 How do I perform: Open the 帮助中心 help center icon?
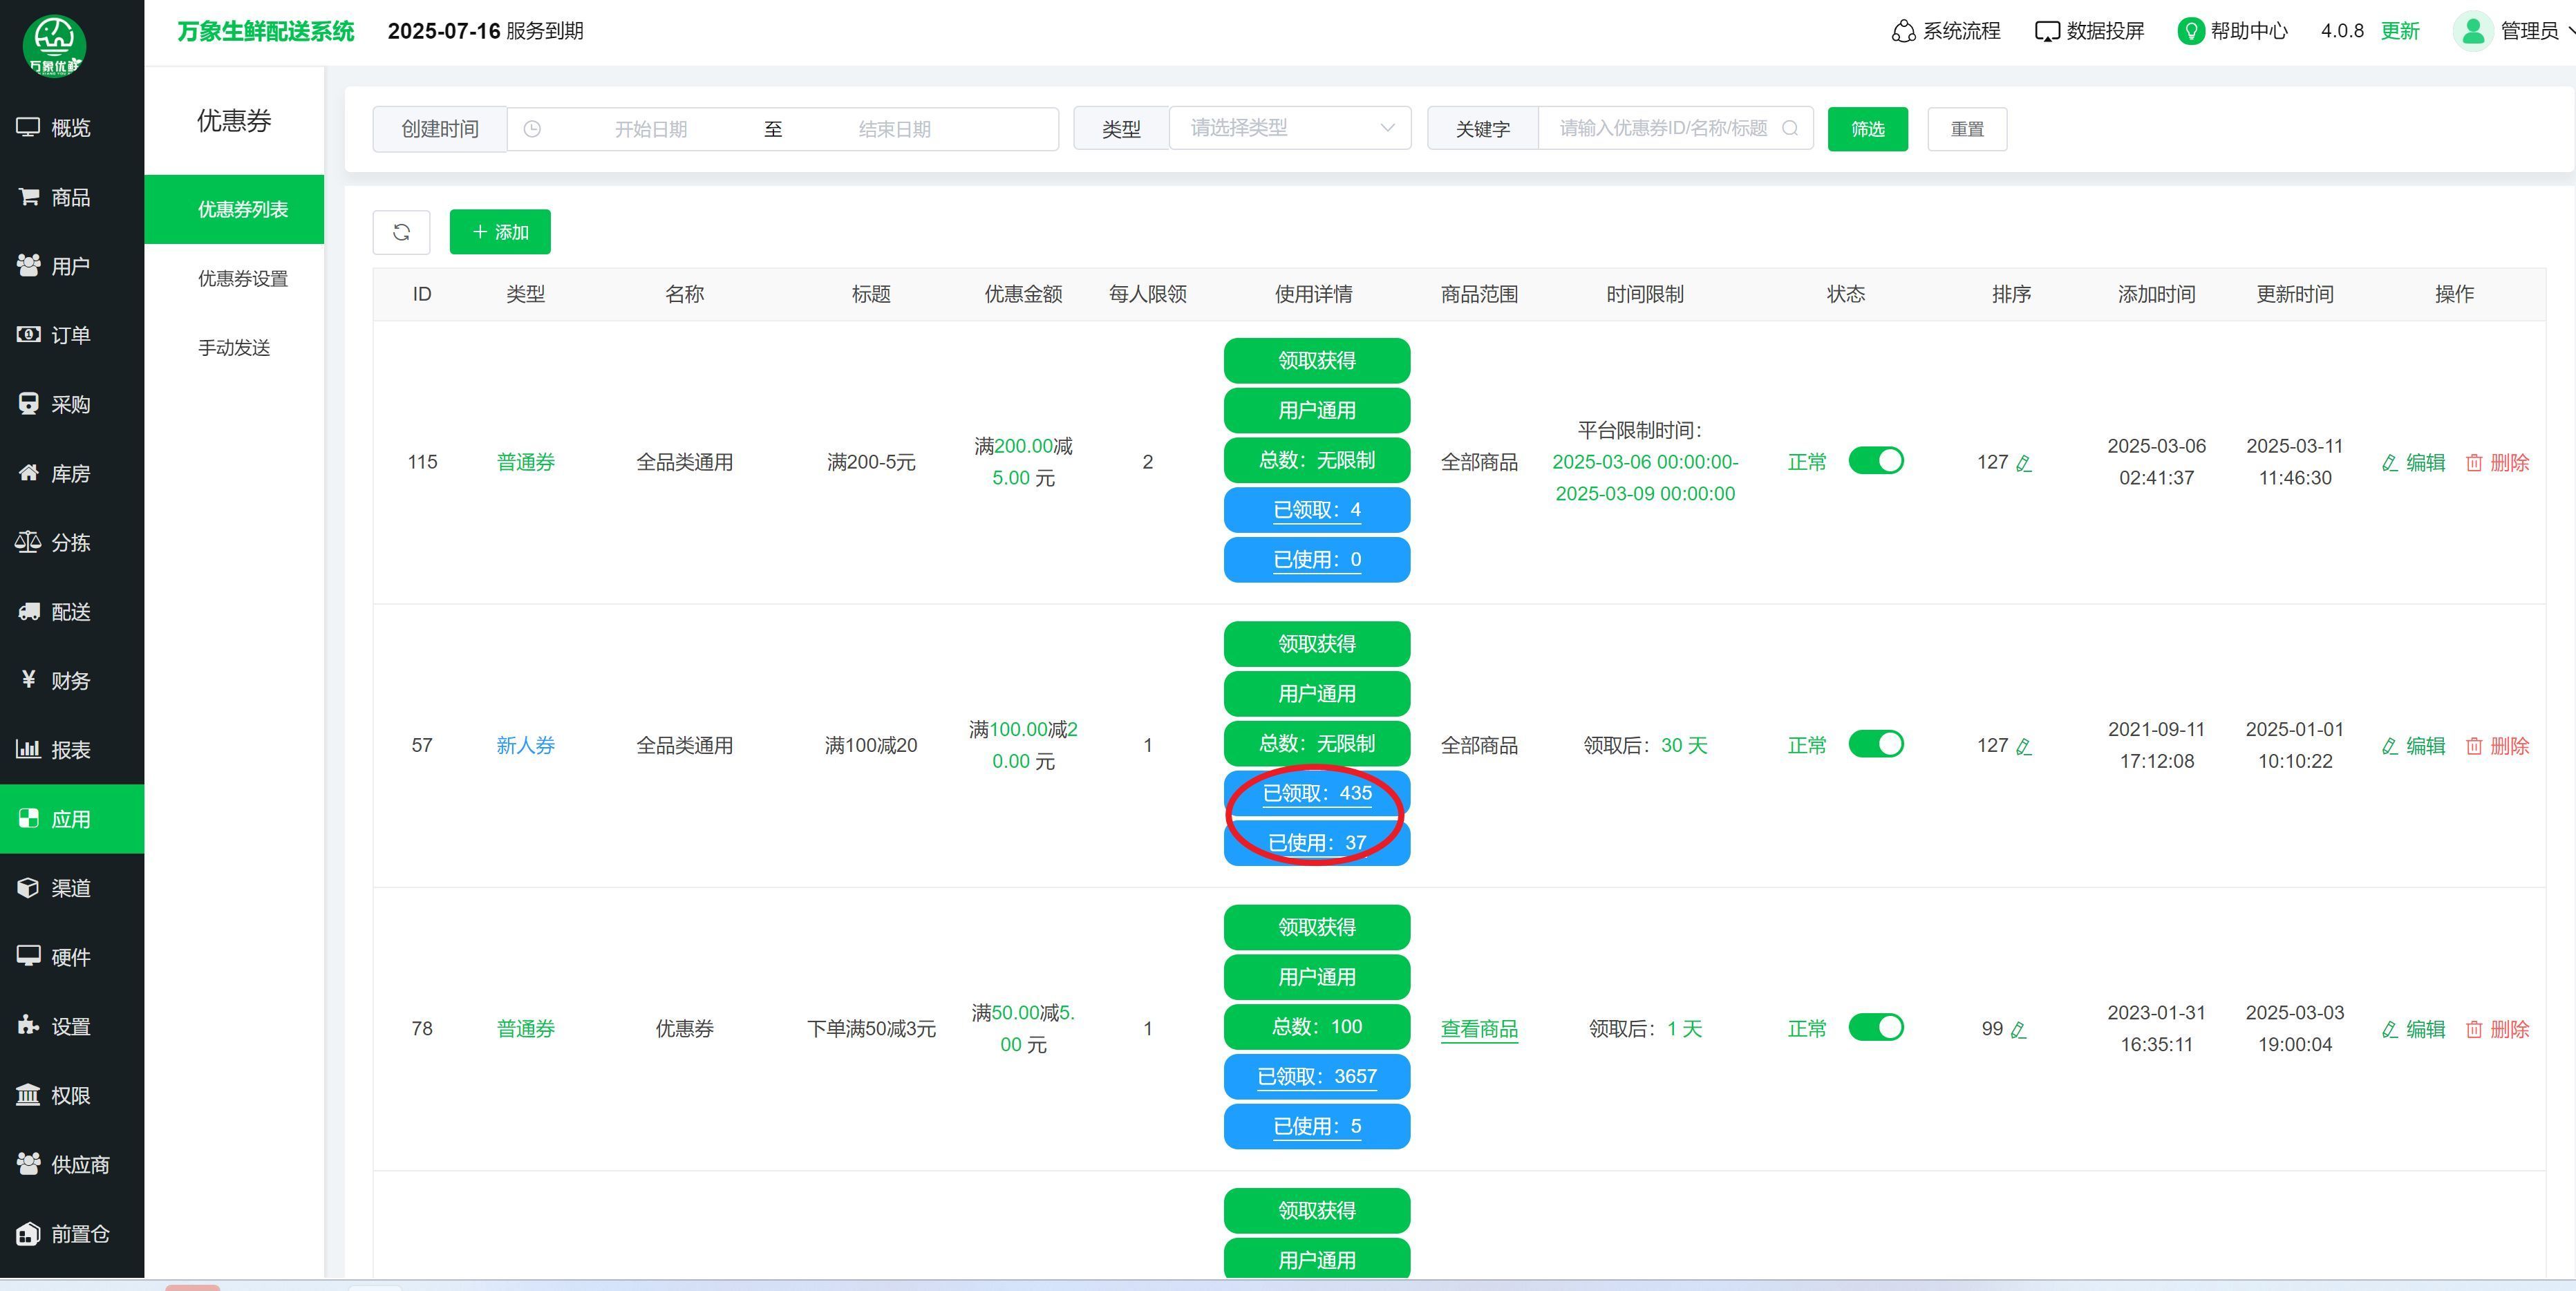tap(2190, 31)
